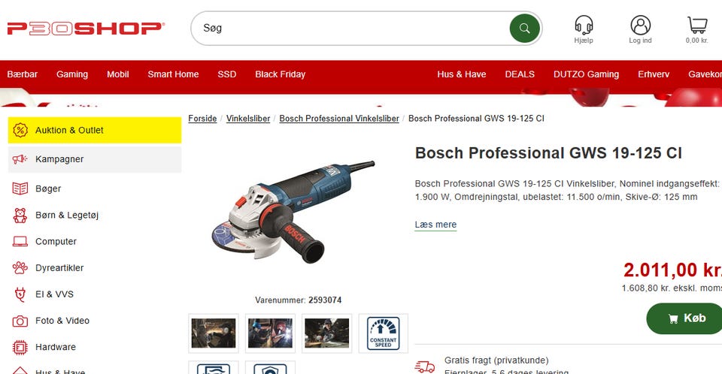Screen dimensions: 722x374
Task: Open the Log ind user icon
Action: point(641,25)
